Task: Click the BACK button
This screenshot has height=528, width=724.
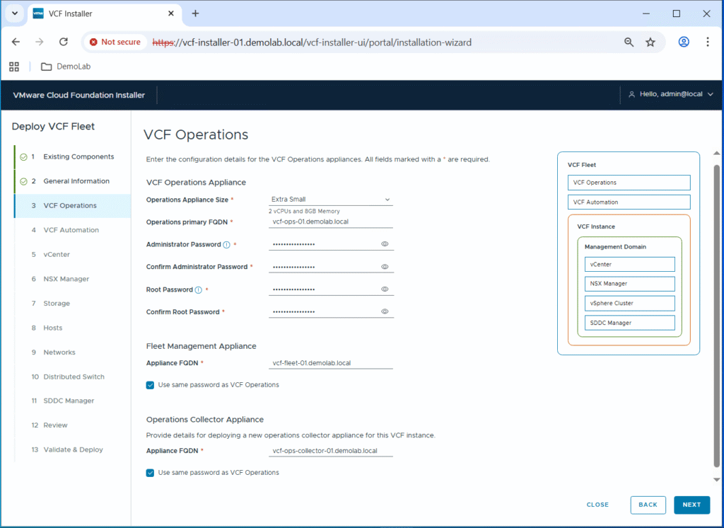Action: click(648, 505)
